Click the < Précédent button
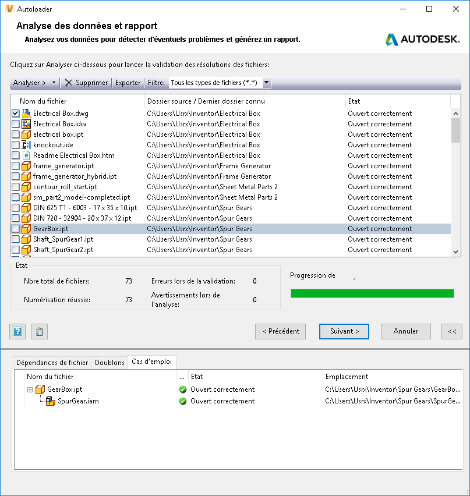The image size is (470, 496). [280, 331]
